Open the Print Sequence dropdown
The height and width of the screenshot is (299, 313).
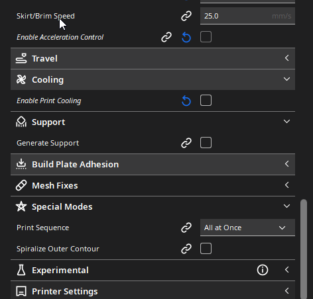(x=247, y=228)
